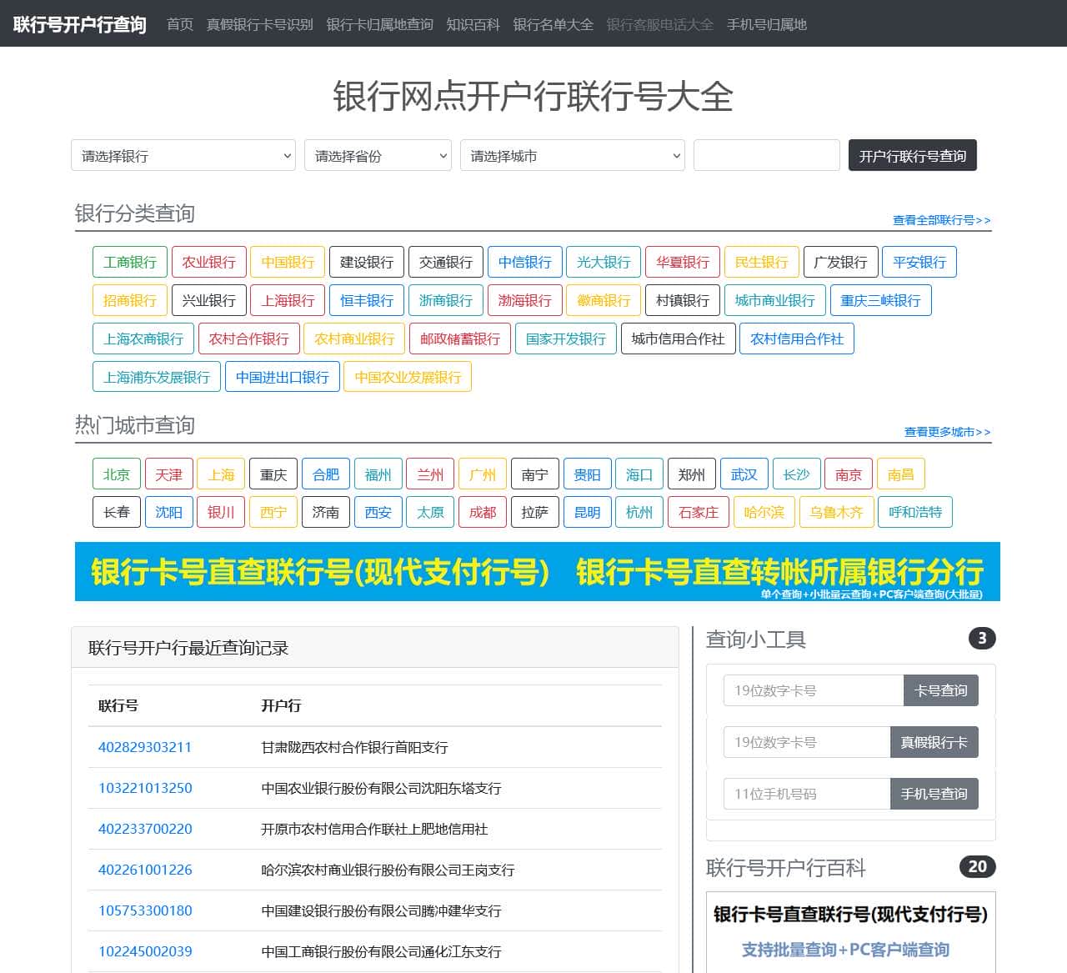This screenshot has height=973, width=1067.
Task: Choose the 中国银行 bank tag
Action: (288, 262)
